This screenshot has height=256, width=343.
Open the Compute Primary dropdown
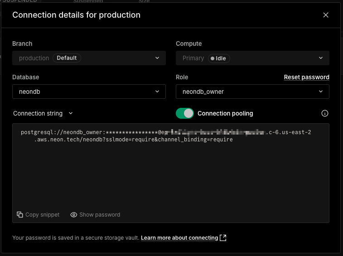click(252, 58)
